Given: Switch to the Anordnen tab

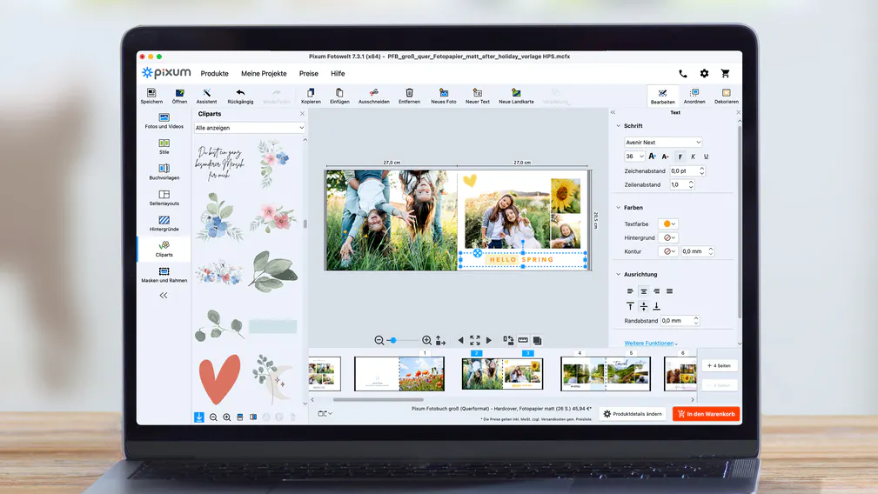Looking at the screenshot, I should (694, 97).
